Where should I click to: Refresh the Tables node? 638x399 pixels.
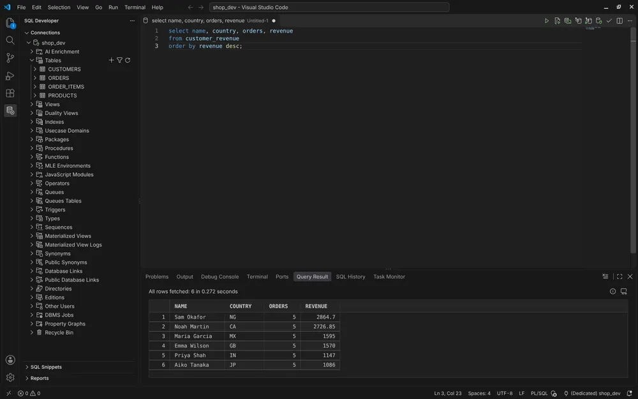click(x=128, y=60)
